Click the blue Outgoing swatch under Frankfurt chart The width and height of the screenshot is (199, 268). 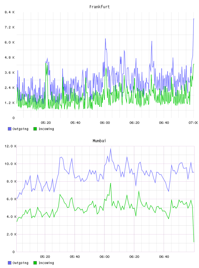9,129
